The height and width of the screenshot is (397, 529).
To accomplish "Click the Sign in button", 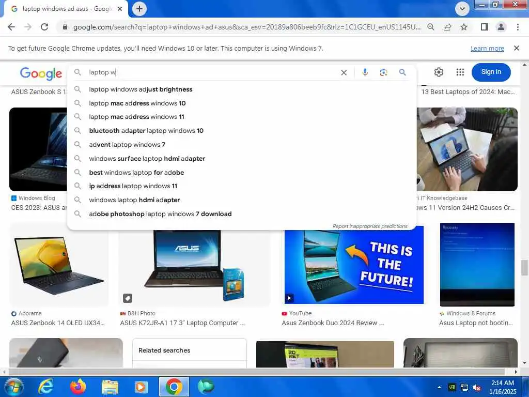I will (x=491, y=72).
